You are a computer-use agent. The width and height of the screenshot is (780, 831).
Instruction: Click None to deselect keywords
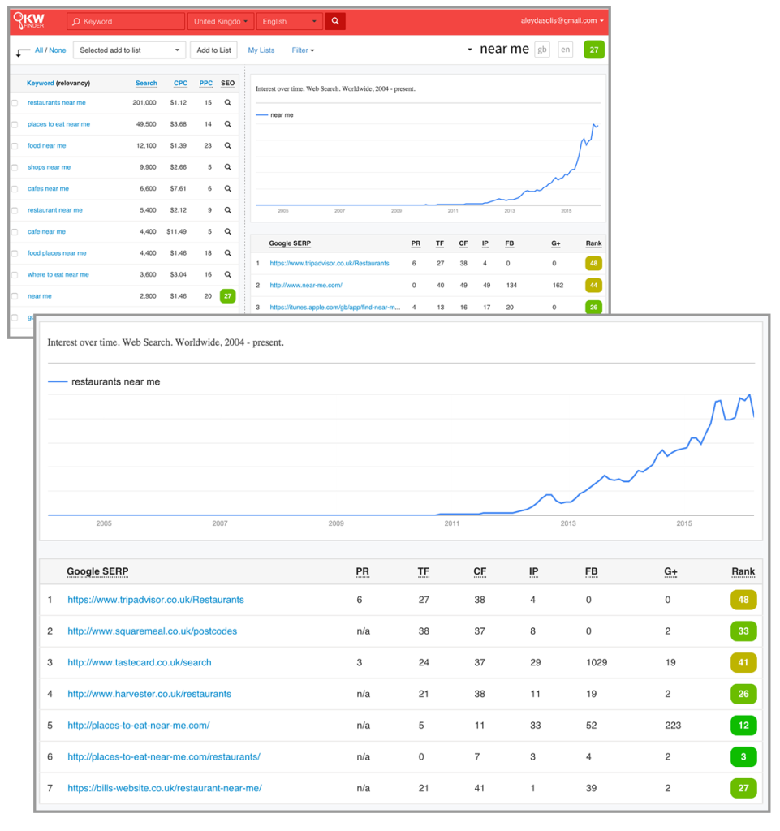tap(58, 50)
